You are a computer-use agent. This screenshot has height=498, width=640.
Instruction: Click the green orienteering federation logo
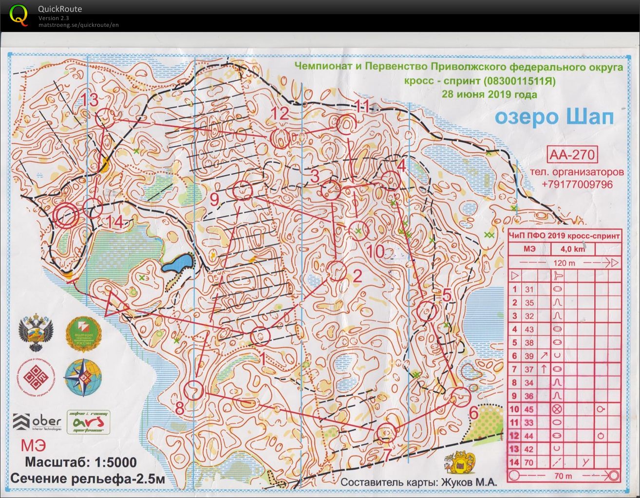(x=80, y=333)
